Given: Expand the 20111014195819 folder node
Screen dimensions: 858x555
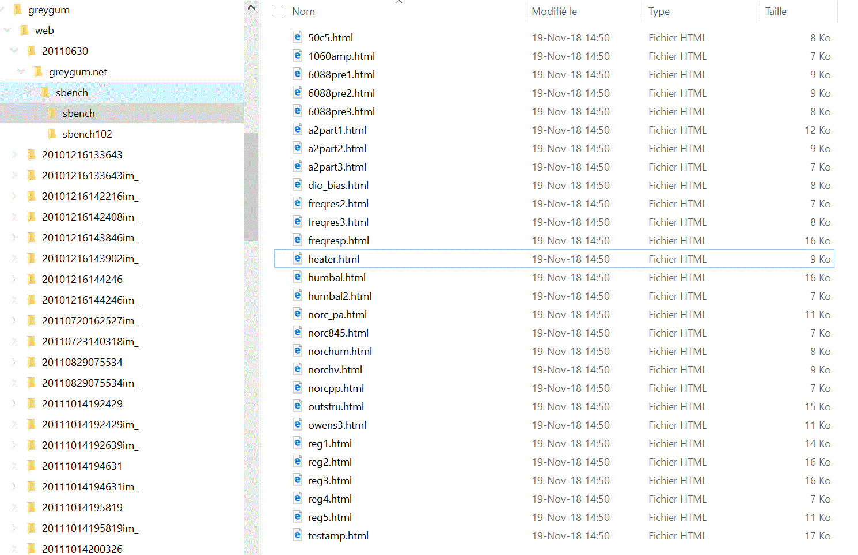Looking at the screenshot, I should pos(14,507).
